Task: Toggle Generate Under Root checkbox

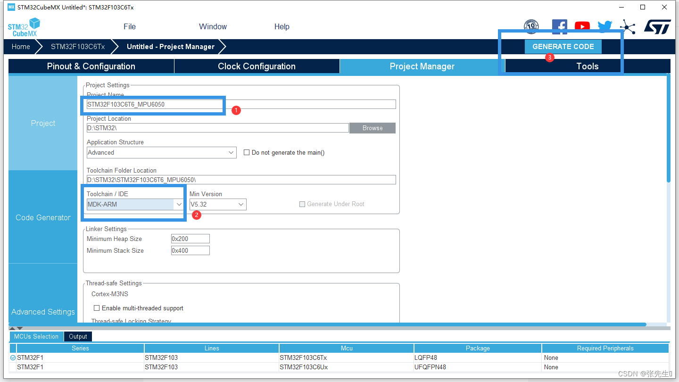Action: pos(302,204)
